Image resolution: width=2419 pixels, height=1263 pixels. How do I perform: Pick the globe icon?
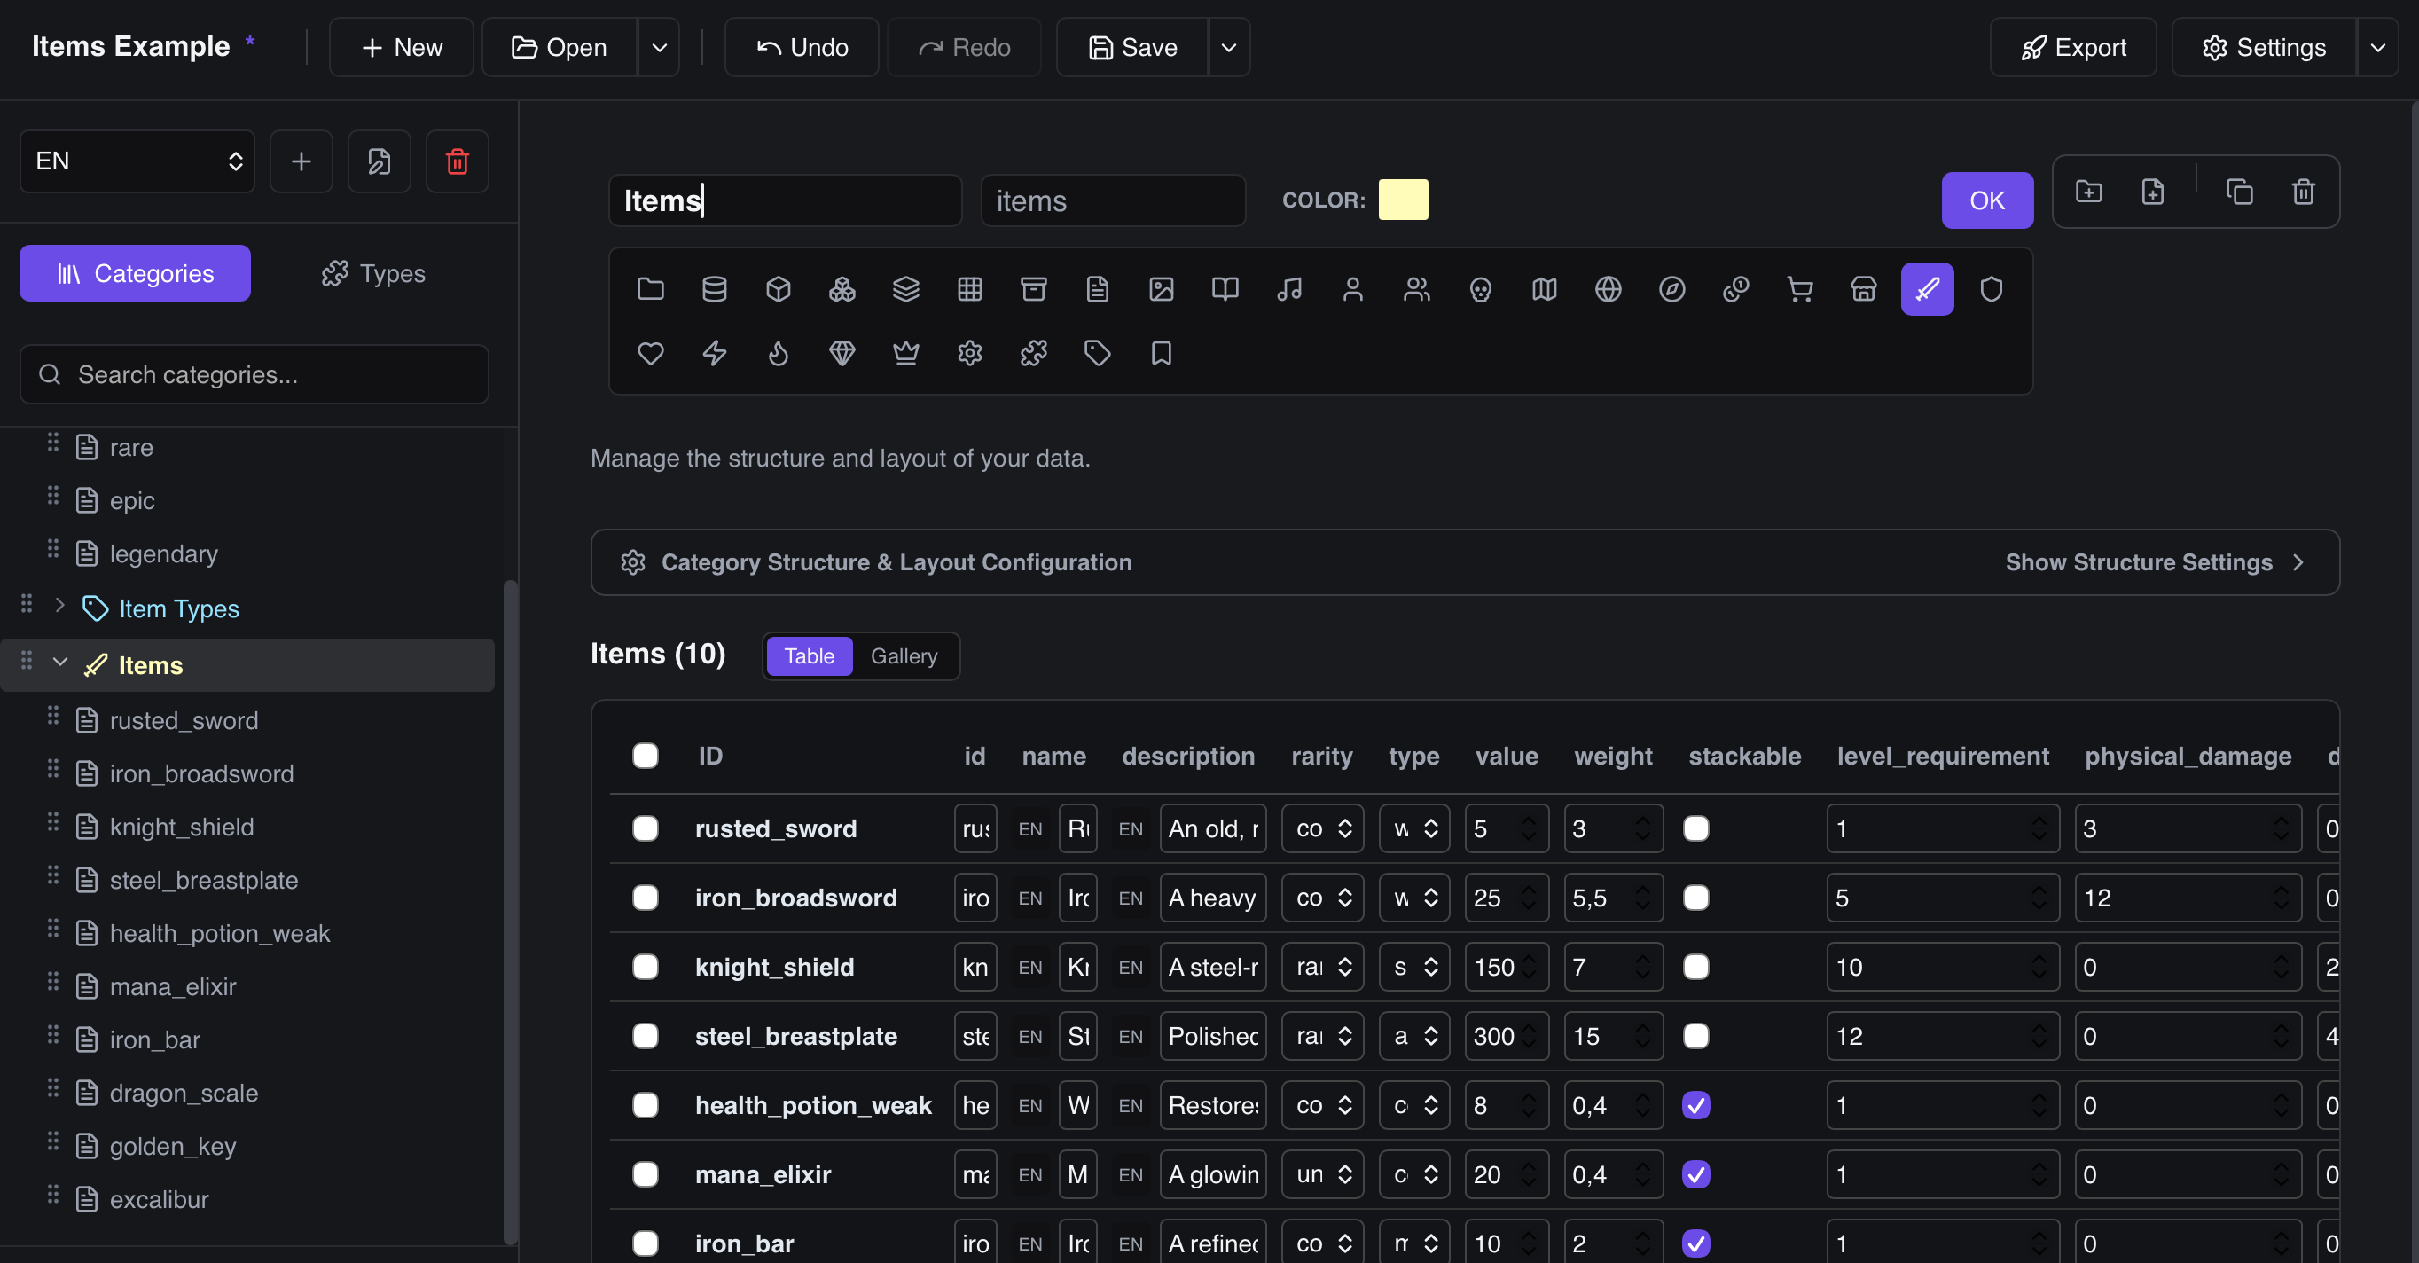tap(1608, 289)
